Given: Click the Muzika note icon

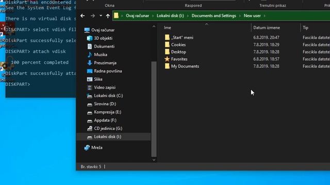Looking at the screenshot, I should (90, 54).
